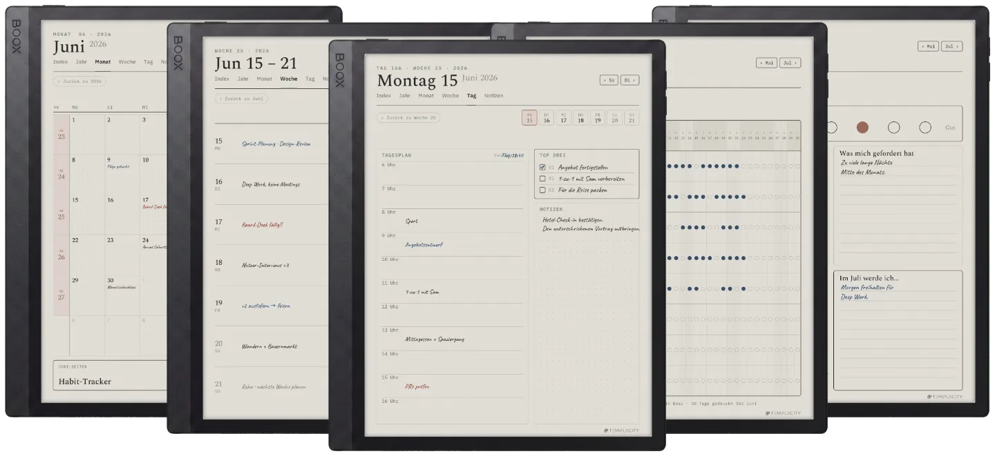Select the empty rating circle beside 'Gut'

926,127
